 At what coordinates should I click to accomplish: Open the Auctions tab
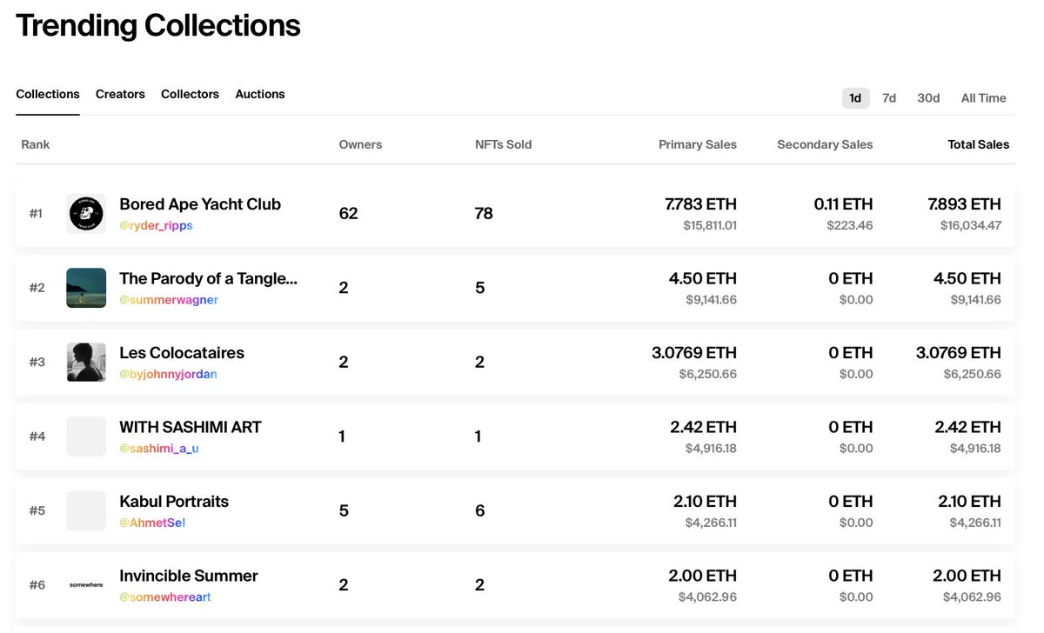pyautogui.click(x=260, y=94)
